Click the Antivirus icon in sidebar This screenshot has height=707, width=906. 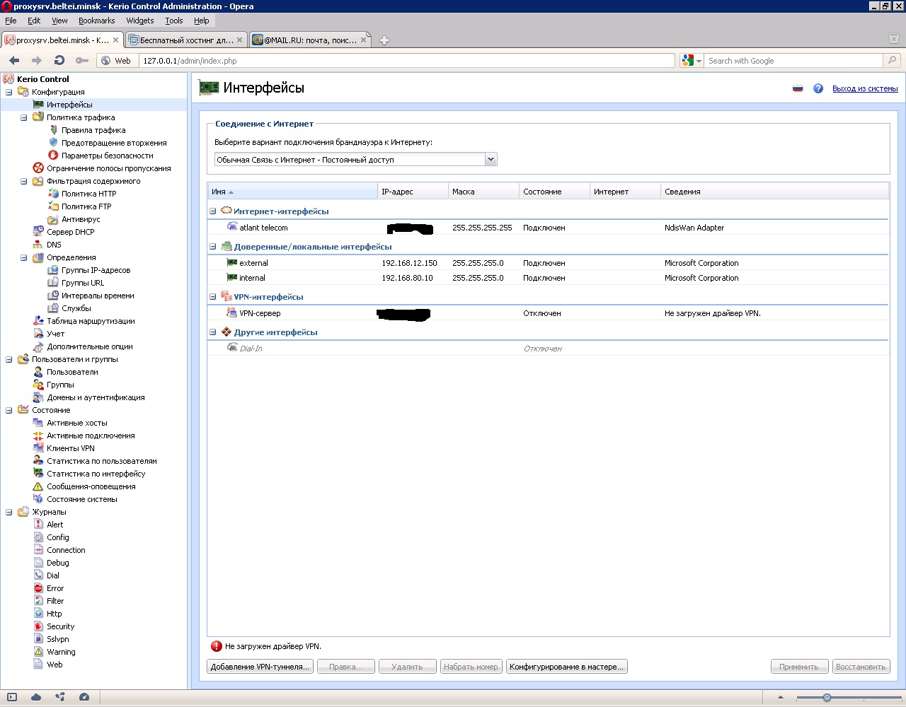click(53, 219)
